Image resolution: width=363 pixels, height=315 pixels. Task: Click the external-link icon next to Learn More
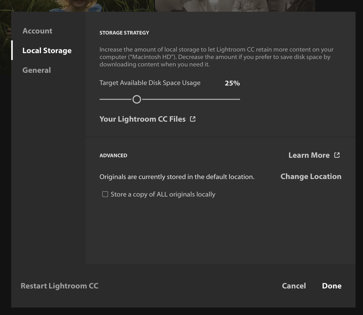click(337, 155)
